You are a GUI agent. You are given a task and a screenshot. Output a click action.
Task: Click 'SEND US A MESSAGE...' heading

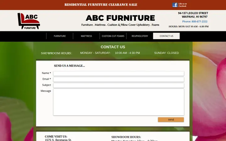tap(69, 66)
